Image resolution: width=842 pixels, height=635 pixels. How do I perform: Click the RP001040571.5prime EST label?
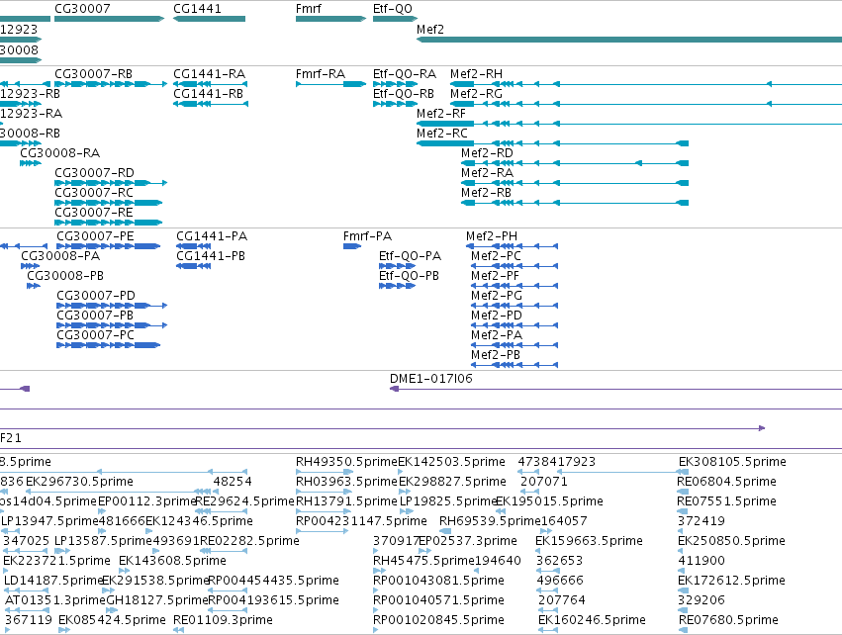438,601
